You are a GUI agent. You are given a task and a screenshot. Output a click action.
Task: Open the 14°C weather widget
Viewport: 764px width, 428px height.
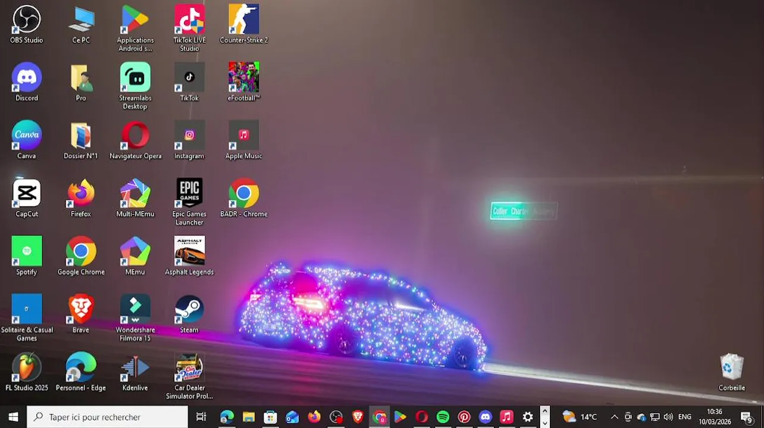pos(580,417)
